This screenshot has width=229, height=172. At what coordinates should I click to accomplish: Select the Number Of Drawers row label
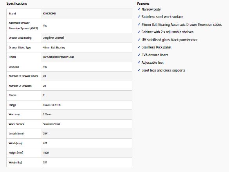(x=20, y=86)
